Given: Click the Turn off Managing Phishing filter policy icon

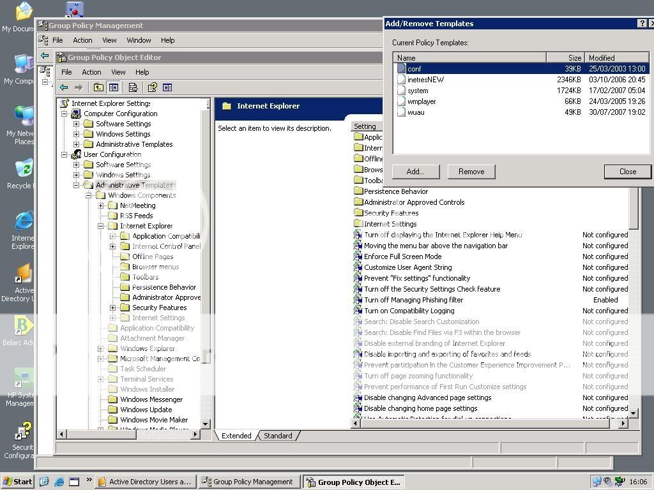Looking at the screenshot, I should pos(358,300).
